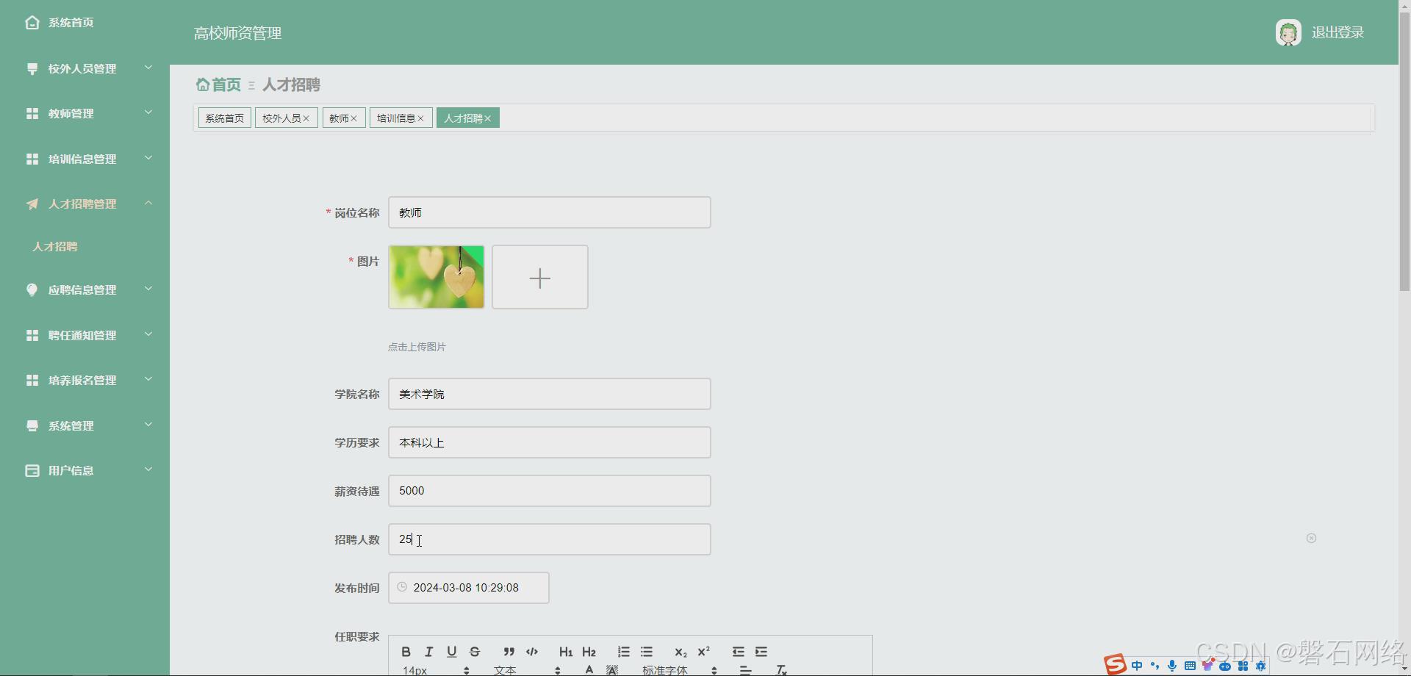Viewport: 1411px width, 676px height.
Task: Open the Sogou soft keyboard icon
Action: [x=1190, y=666]
